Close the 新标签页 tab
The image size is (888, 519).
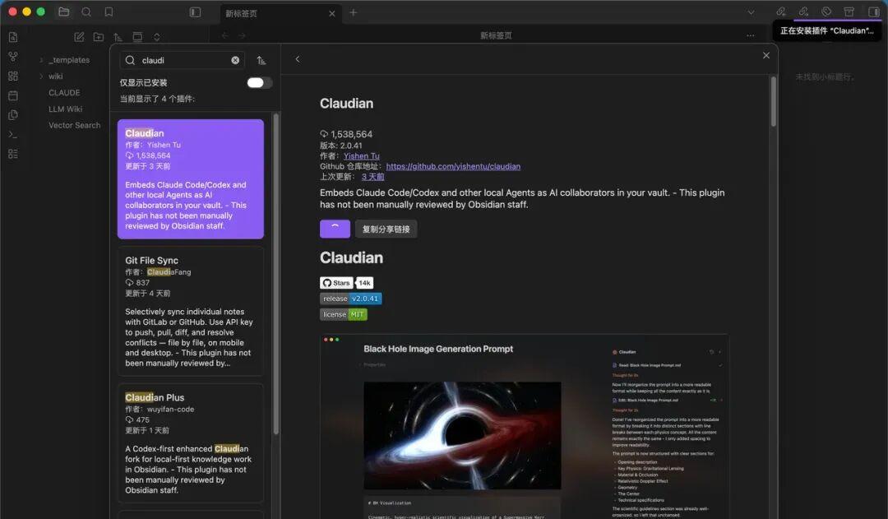(x=332, y=14)
